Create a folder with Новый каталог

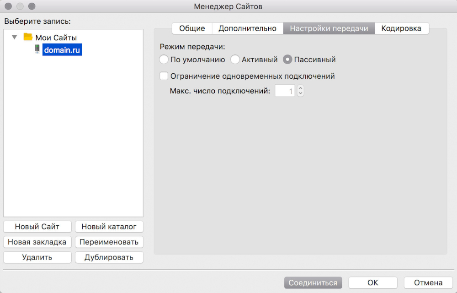109,227
